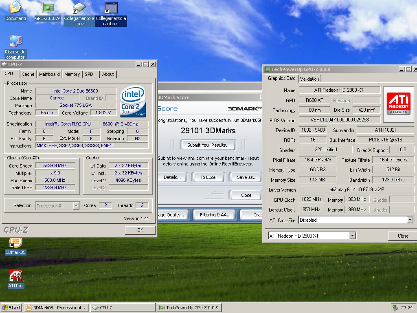Click the "420 mm²" die size value

pos(367,110)
